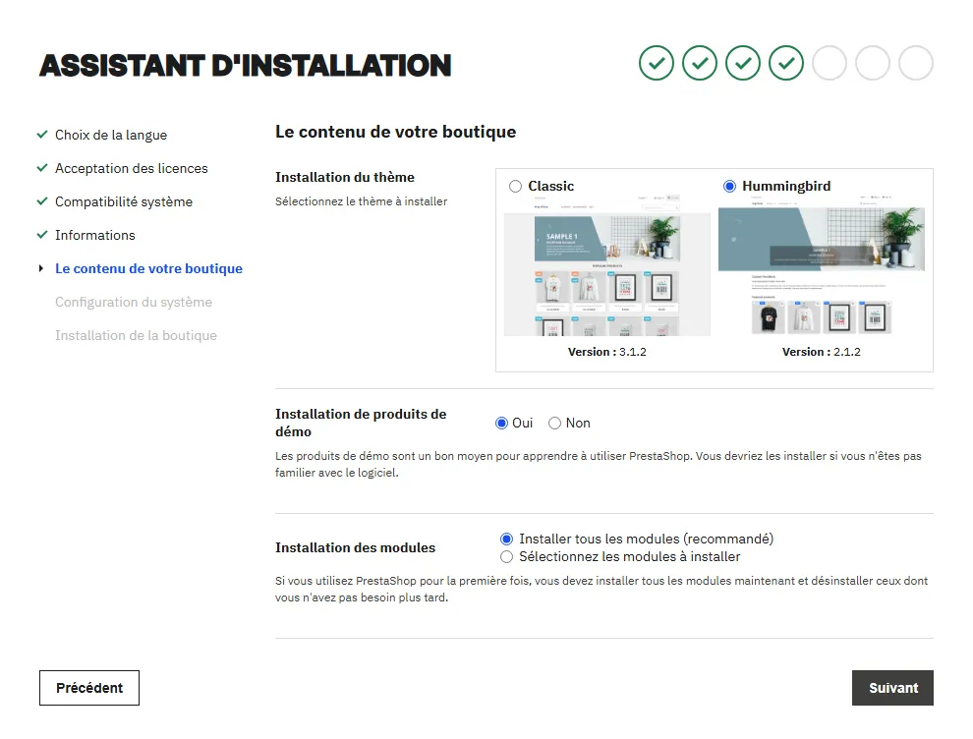Click the Oui label text
Image resolution: width=973 pixels, height=739 pixels.
523,424
